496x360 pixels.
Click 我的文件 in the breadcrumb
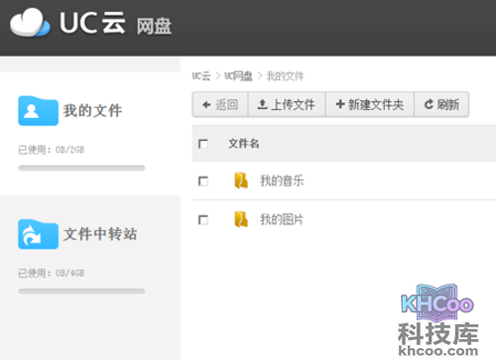[285, 76]
